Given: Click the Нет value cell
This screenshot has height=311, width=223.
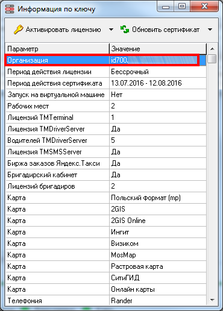Looking at the screenshot, I should point(158,95).
